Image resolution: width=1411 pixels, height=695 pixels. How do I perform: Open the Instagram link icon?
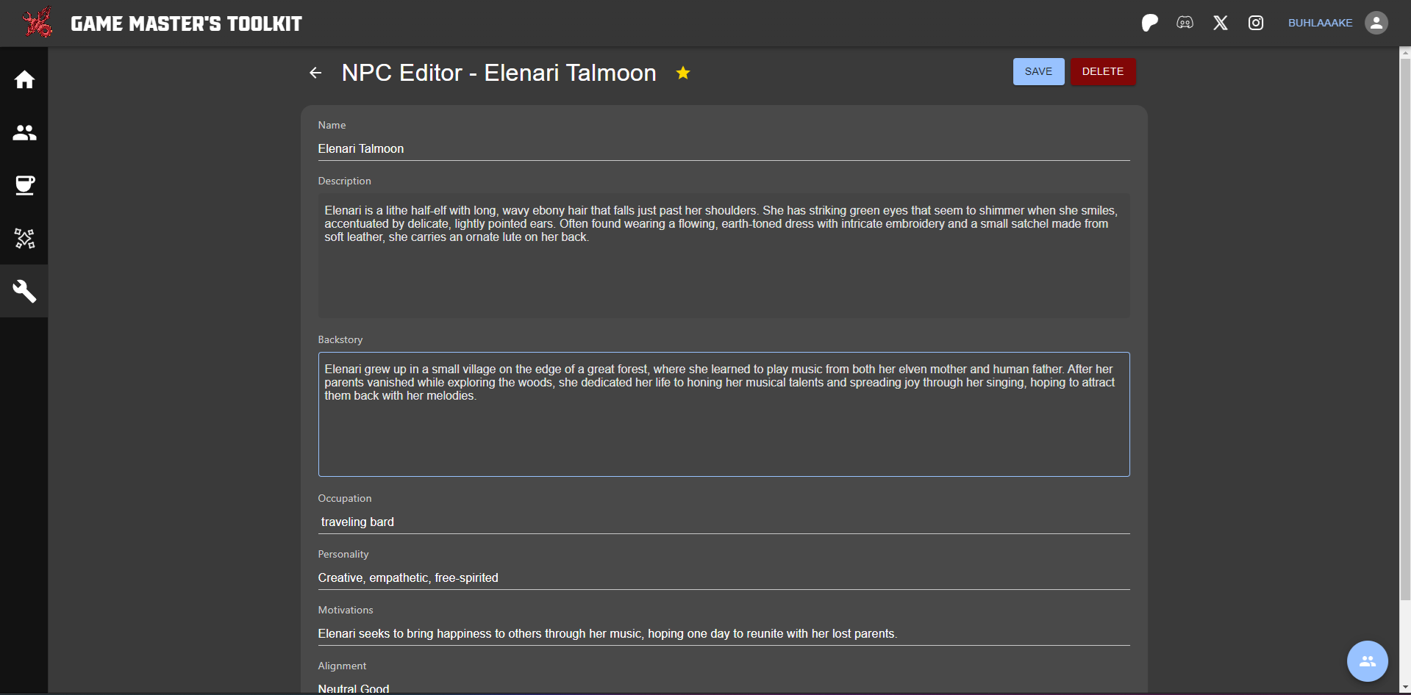tap(1256, 23)
